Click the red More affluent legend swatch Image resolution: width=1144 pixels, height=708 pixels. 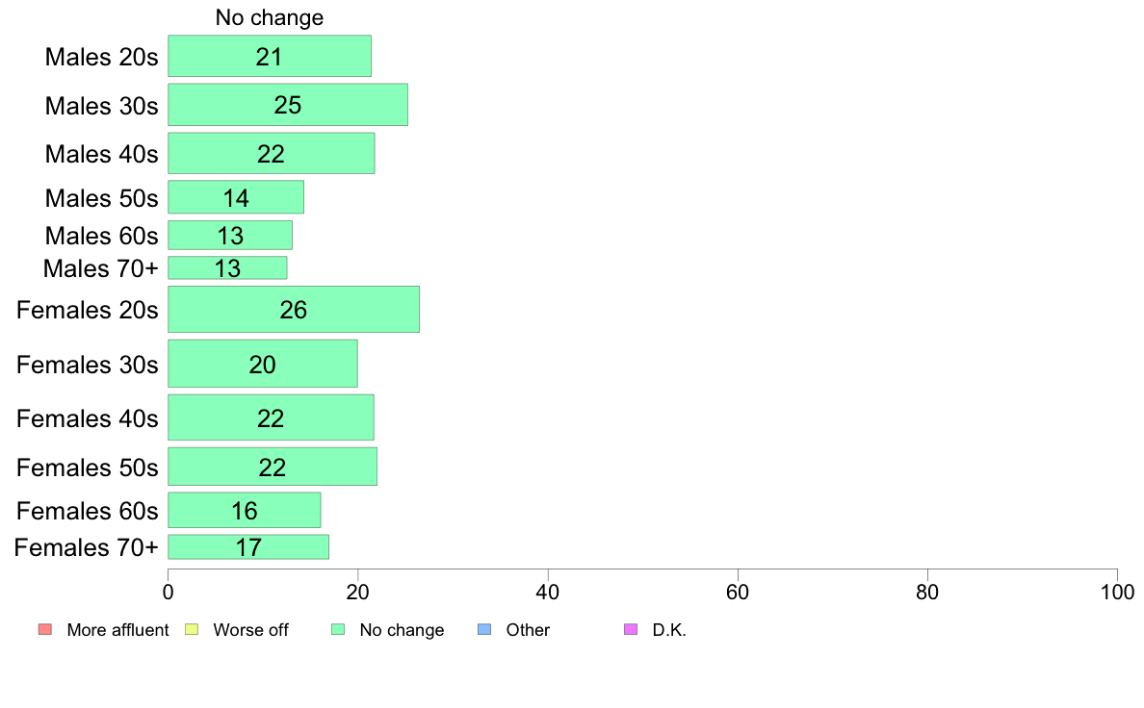(x=45, y=629)
